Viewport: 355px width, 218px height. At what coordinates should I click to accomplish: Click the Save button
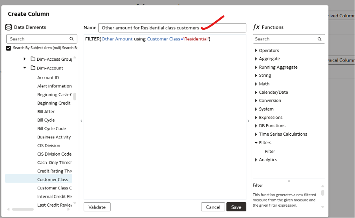pos(236,207)
